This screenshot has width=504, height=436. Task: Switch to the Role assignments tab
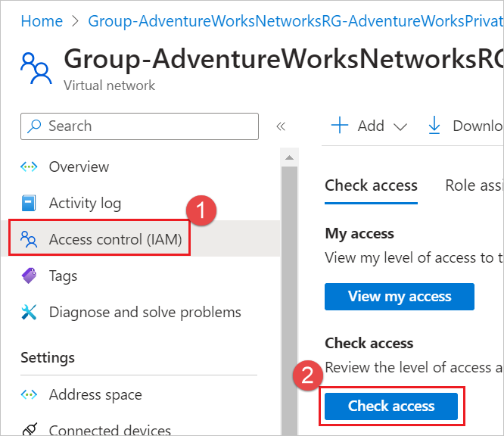point(474,185)
